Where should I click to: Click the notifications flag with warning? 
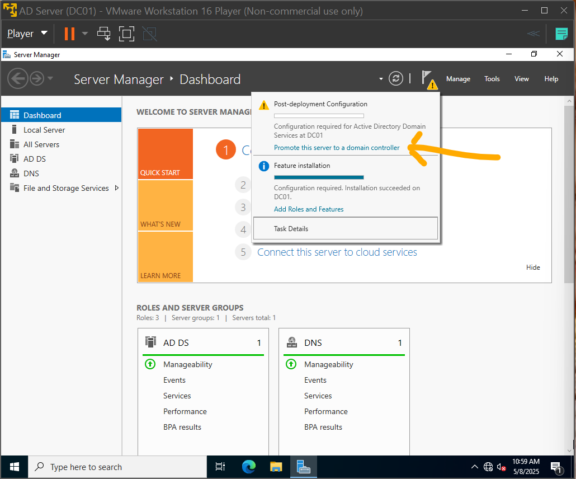[x=429, y=79]
